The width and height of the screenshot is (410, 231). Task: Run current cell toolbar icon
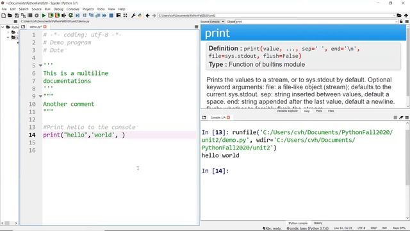click(51, 15)
